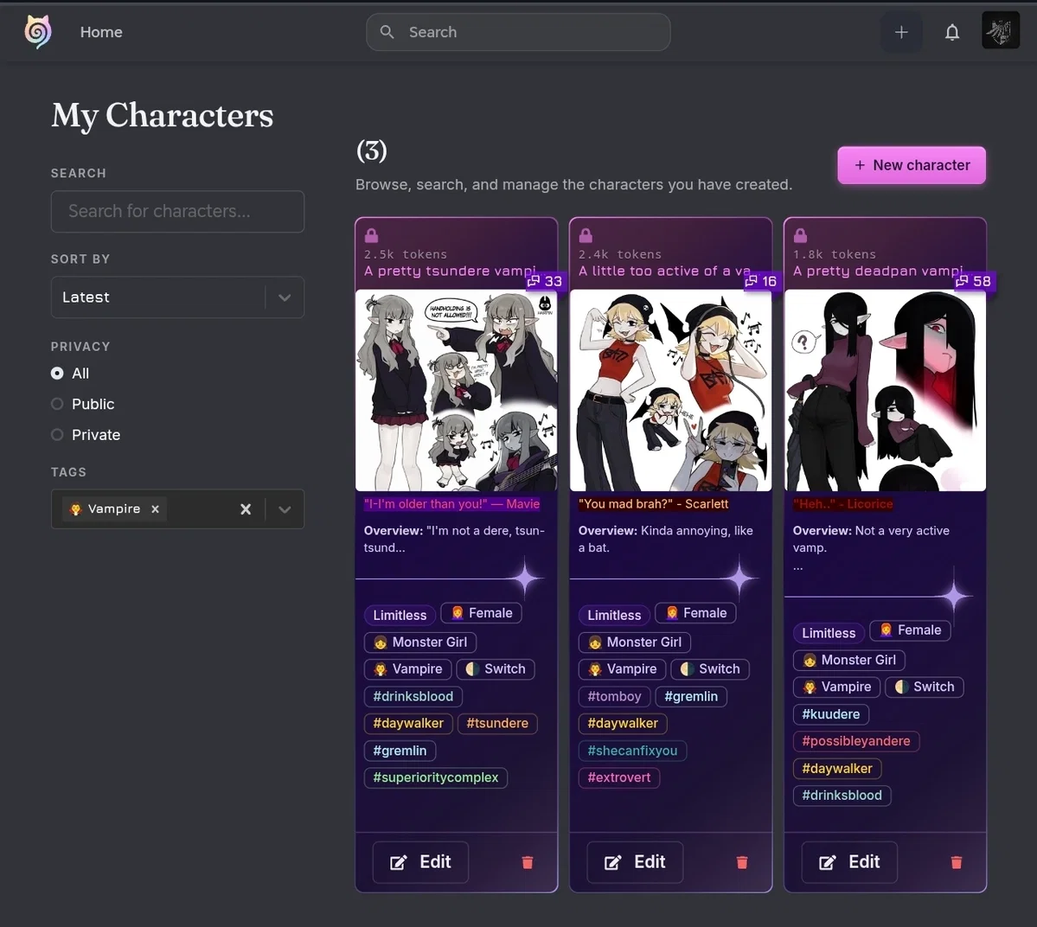1037x927 pixels.
Task: Click the #possibleyandere tag
Action: point(855,741)
